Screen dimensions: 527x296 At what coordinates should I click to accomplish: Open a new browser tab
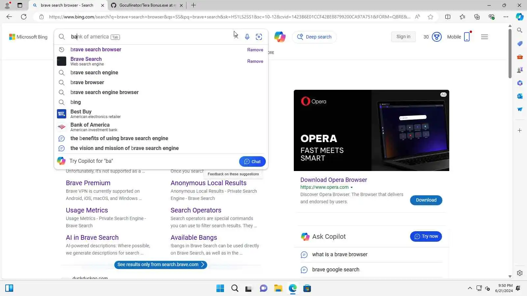click(x=194, y=5)
